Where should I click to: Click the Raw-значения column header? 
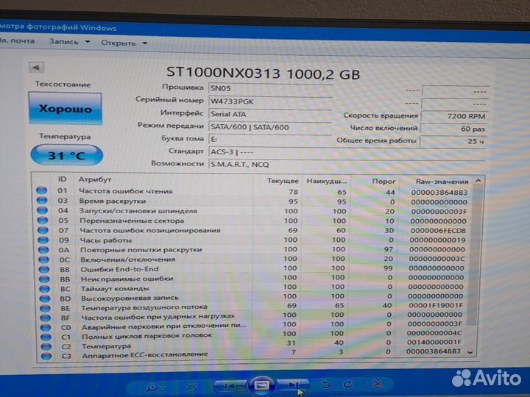[442, 182]
